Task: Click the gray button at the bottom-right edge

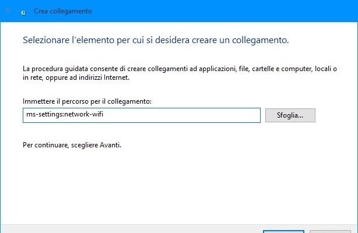Action: point(329,231)
